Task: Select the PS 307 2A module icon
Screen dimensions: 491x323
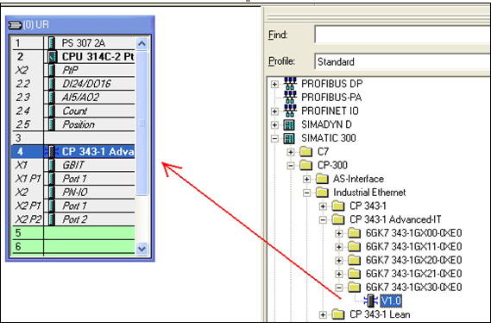Action: (52, 43)
